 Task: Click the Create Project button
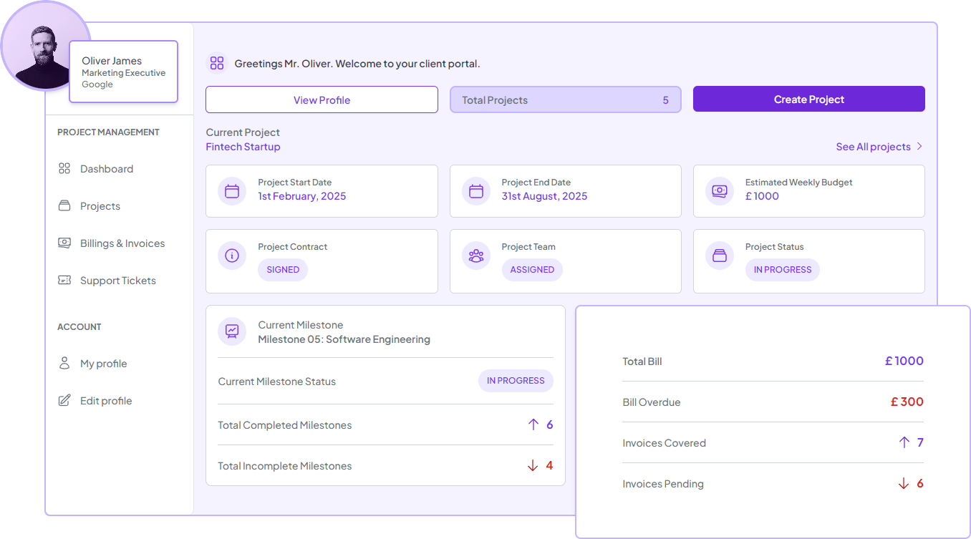[808, 99]
